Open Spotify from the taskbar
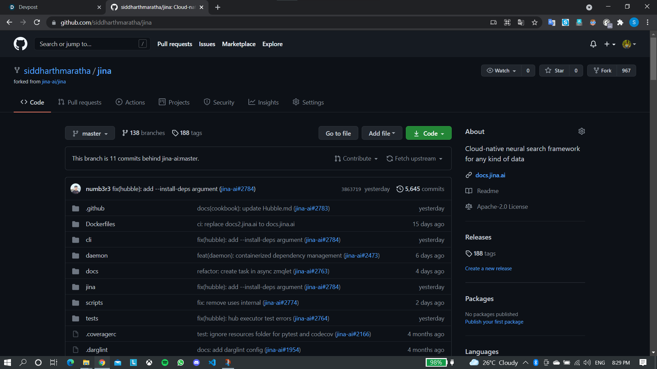 click(x=165, y=363)
